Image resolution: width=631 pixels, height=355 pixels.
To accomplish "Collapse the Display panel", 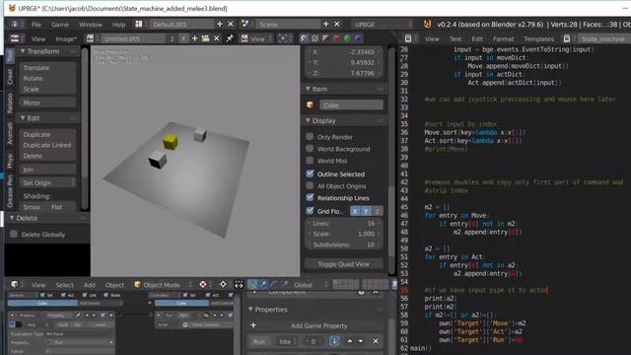I will click(308, 120).
